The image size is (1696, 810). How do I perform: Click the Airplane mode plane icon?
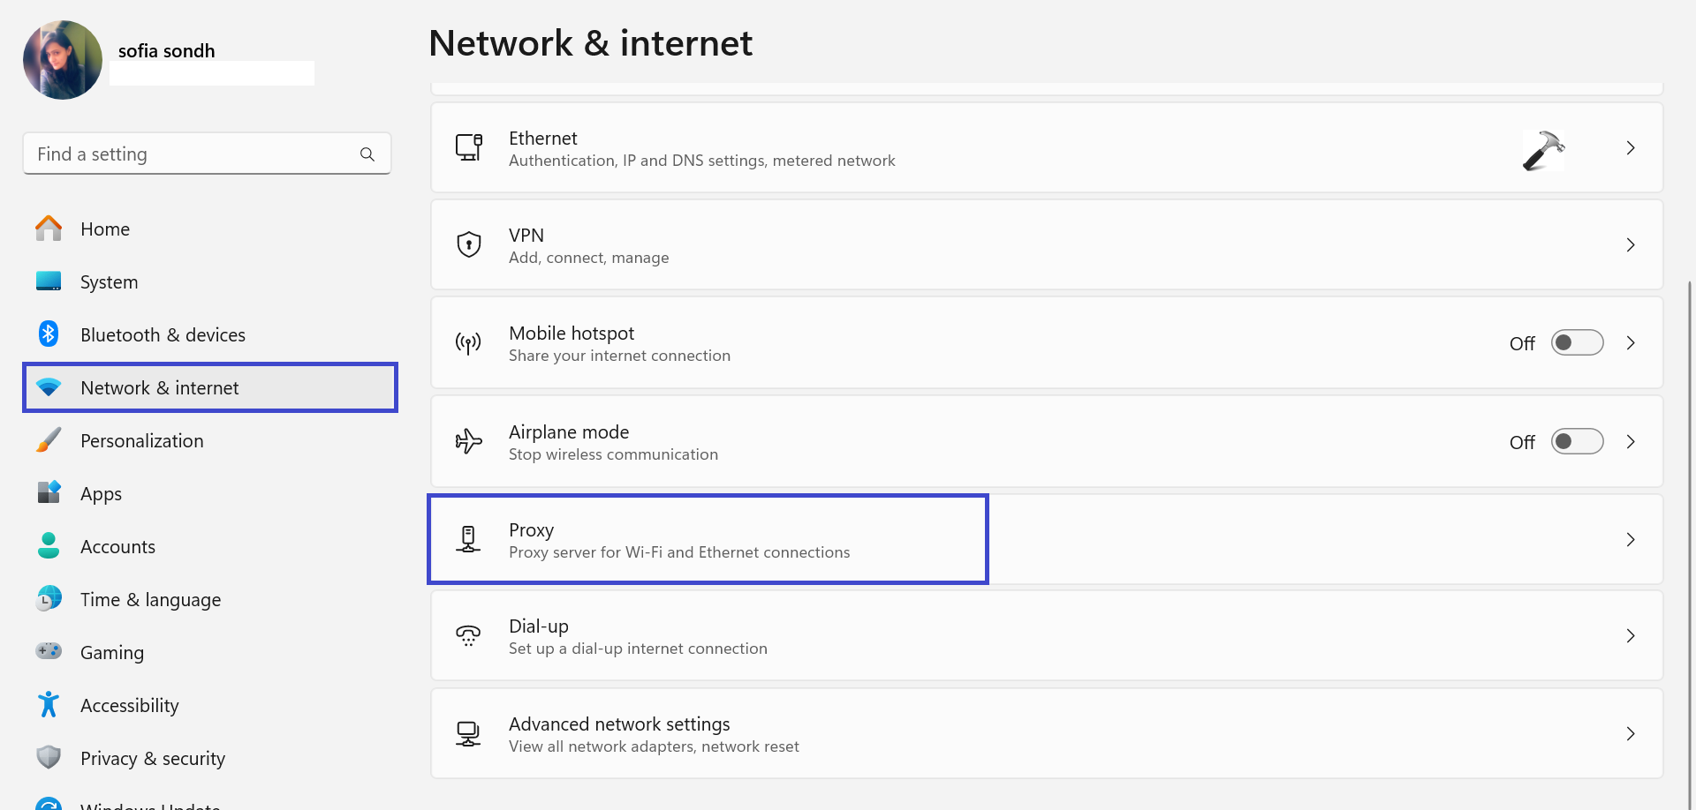click(468, 441)
